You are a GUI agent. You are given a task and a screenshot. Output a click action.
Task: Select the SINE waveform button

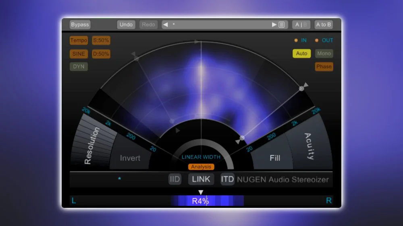[79, 53]
